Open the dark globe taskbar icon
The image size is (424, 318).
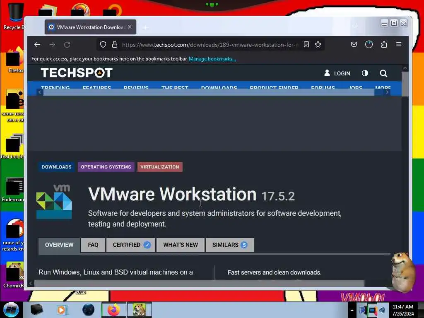click(x=88, y=310)
